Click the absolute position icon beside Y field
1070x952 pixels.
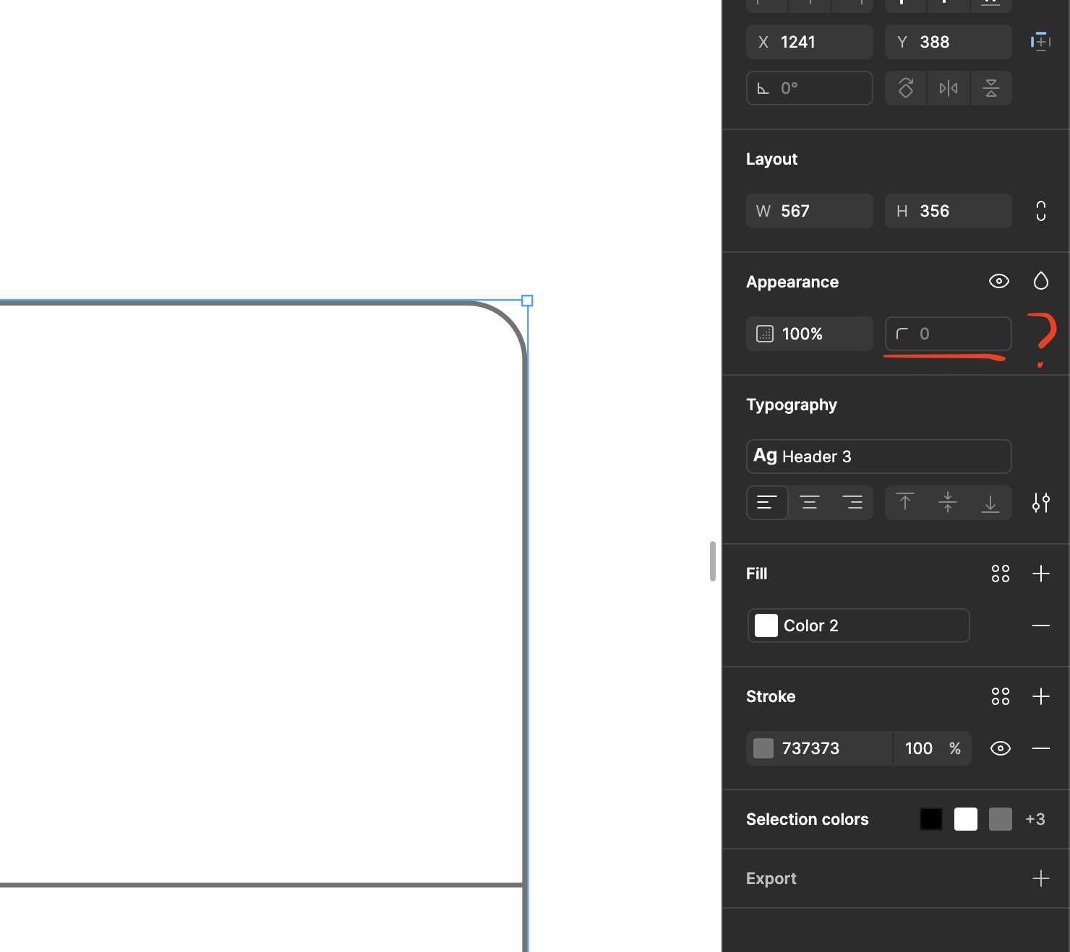click(x=1040, y=42)
